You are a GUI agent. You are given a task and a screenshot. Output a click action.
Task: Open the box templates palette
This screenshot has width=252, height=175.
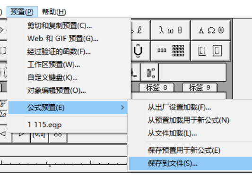pos(211,50)
